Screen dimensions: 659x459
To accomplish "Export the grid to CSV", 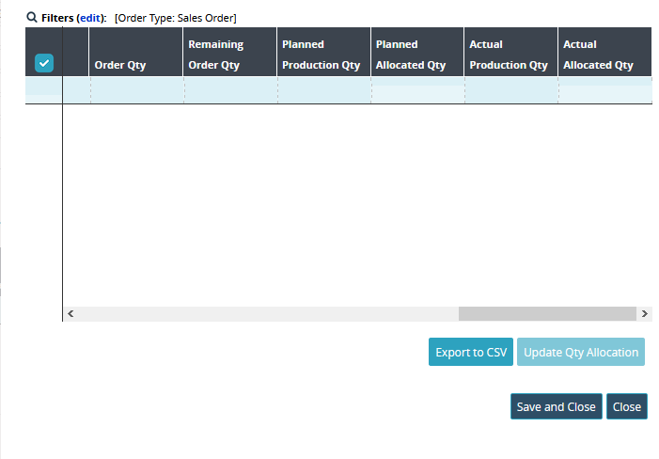I will pyautogui.click(x=471, y=352).
